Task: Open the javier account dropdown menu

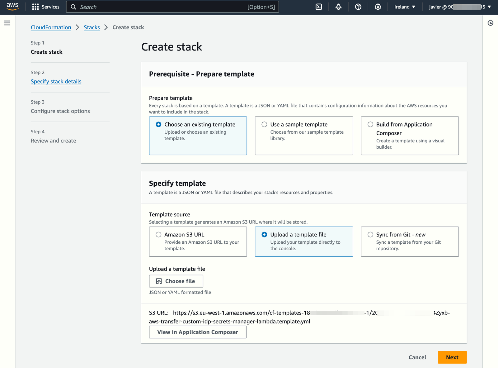Action: click(460, 7)
